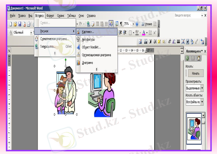Click Reset Picture icon
The image size is (217, 154).
tap(202, 42)
